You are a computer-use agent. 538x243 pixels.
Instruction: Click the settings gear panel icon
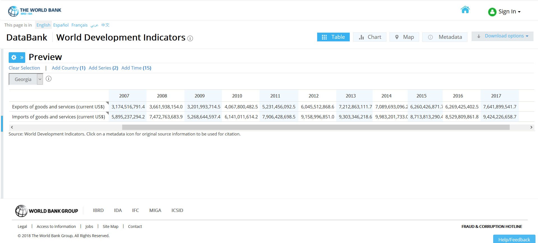click(x=14, y=58)
